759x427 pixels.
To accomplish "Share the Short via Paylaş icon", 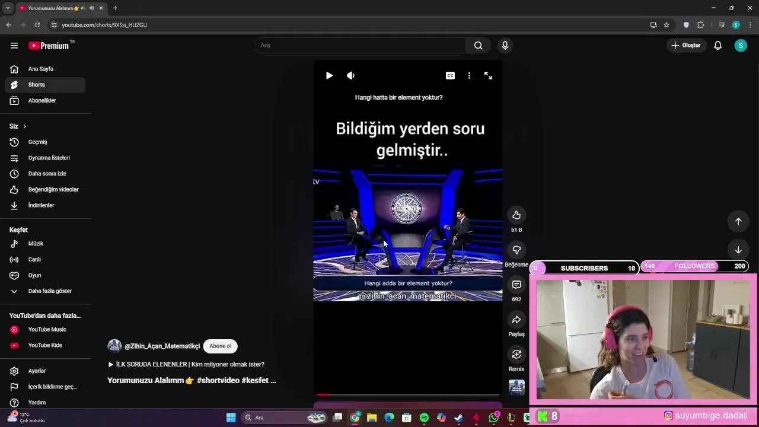I will [516, 320].
